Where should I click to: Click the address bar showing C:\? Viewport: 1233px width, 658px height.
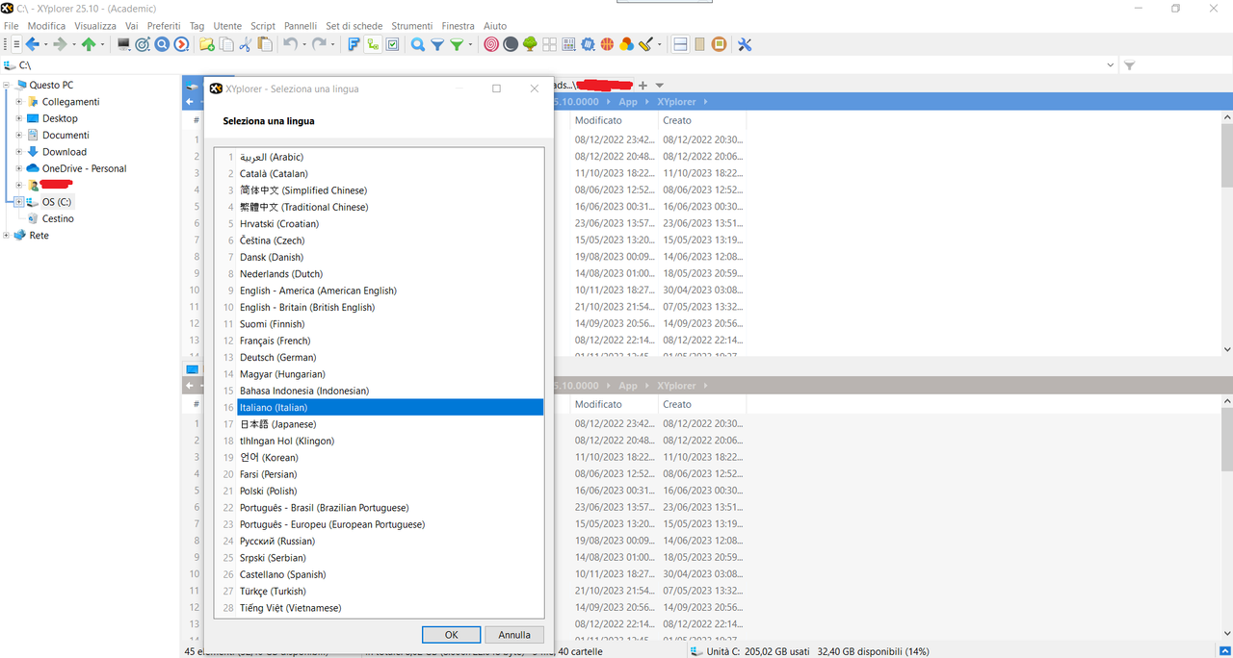pyautogui.click(x=559, y=65)
